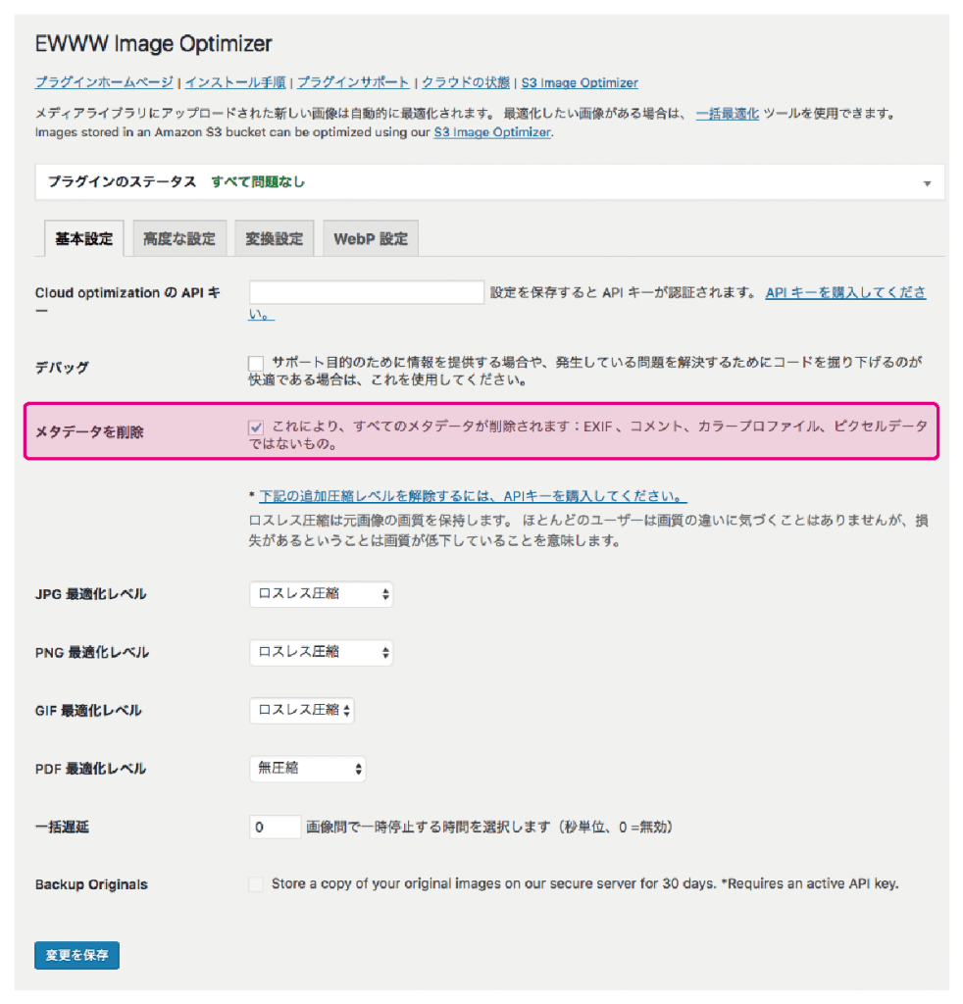Click the 一括遅延 seconds input field
This screenshot has width=963, height=1004.
[275, 827]
